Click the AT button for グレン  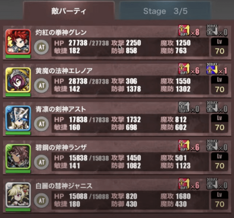pyautogui.click(x=41, y=47)
